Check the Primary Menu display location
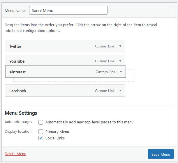The image size is (178, 163). click(41, 132)
